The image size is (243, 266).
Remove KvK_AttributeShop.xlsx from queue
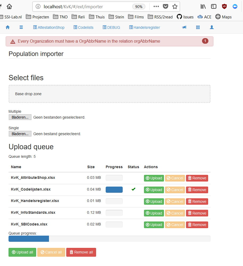pos(197,178)
